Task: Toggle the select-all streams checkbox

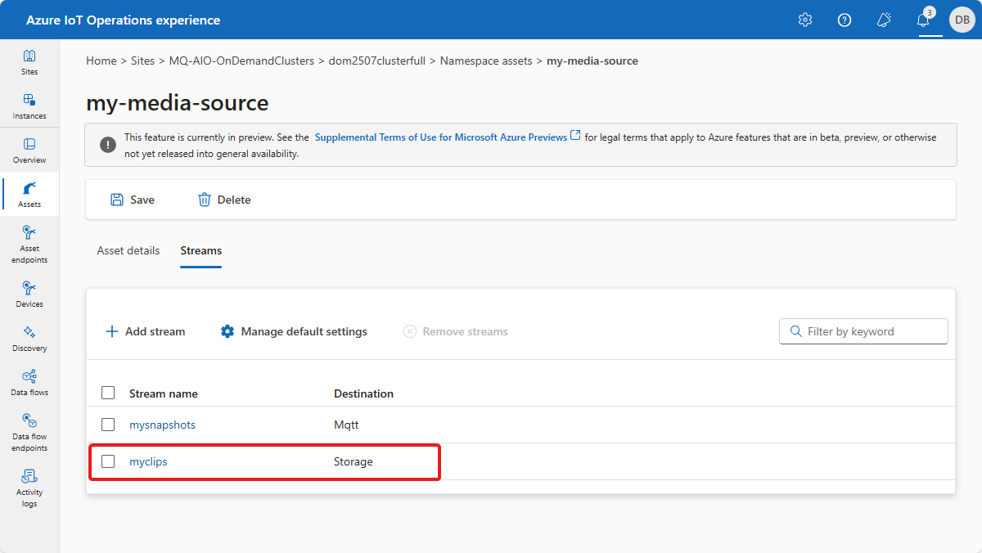Action: [108, 393]
